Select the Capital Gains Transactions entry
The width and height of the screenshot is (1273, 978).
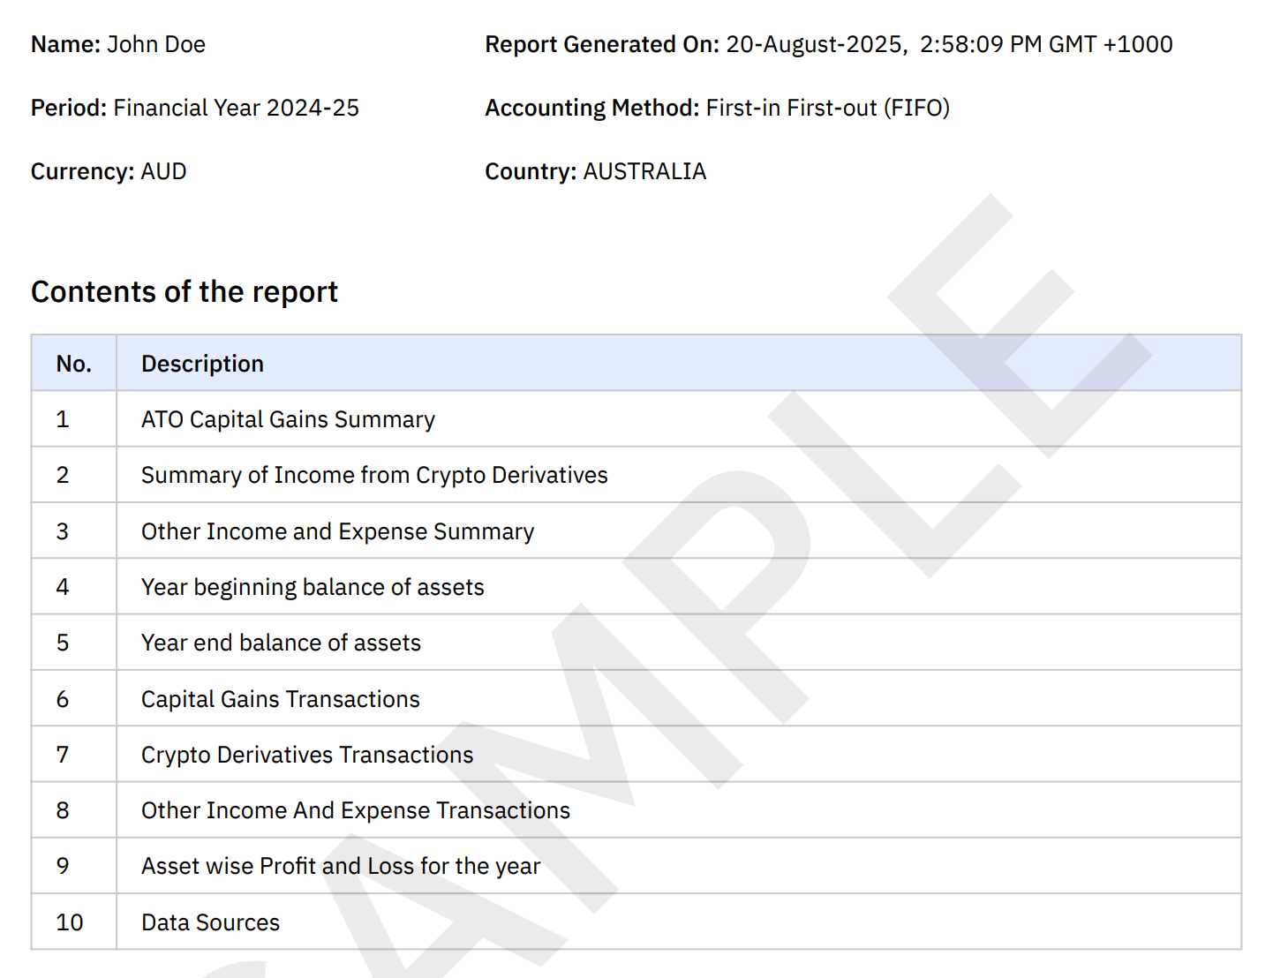(280, 698)
